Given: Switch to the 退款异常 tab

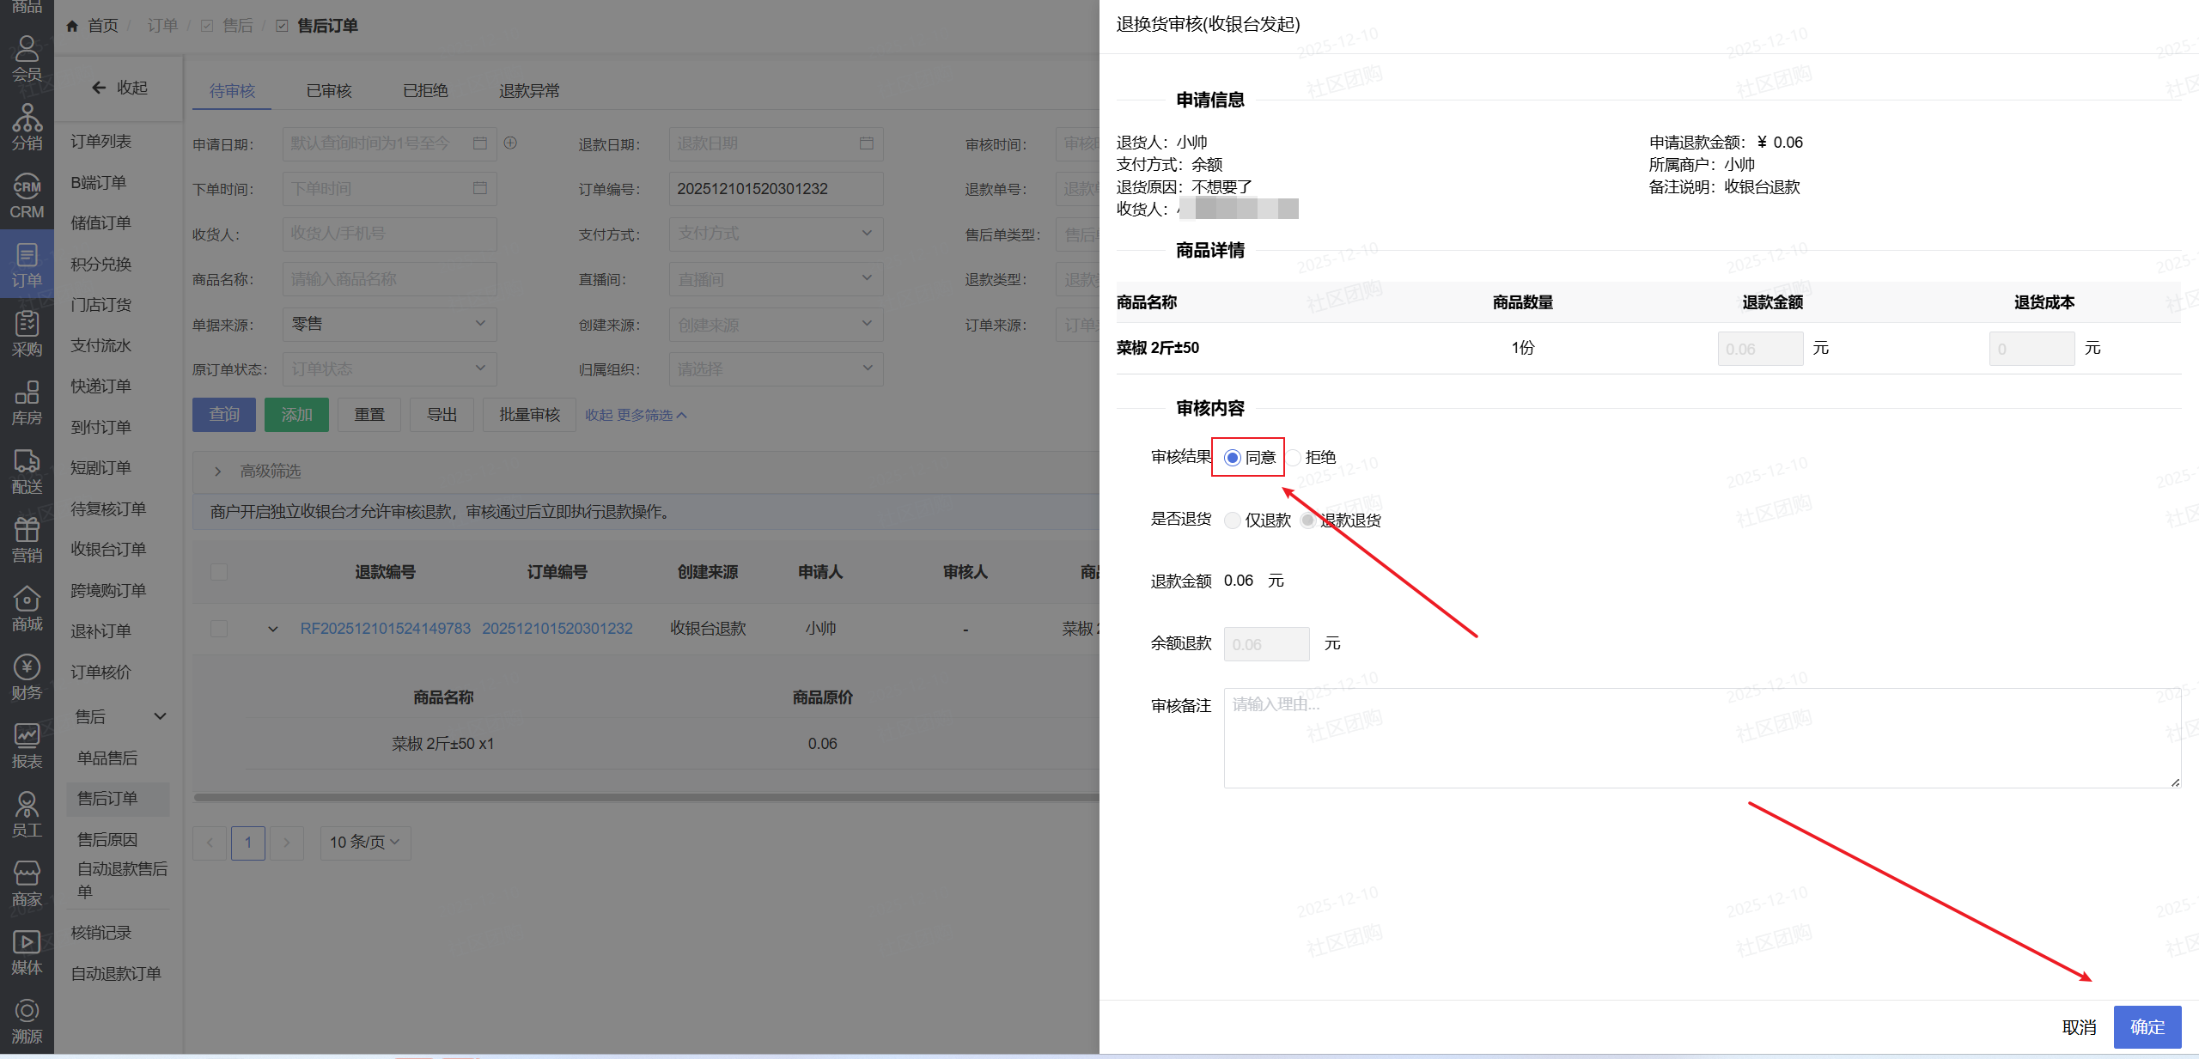Looking at the screenshot, I should point(529,90).
